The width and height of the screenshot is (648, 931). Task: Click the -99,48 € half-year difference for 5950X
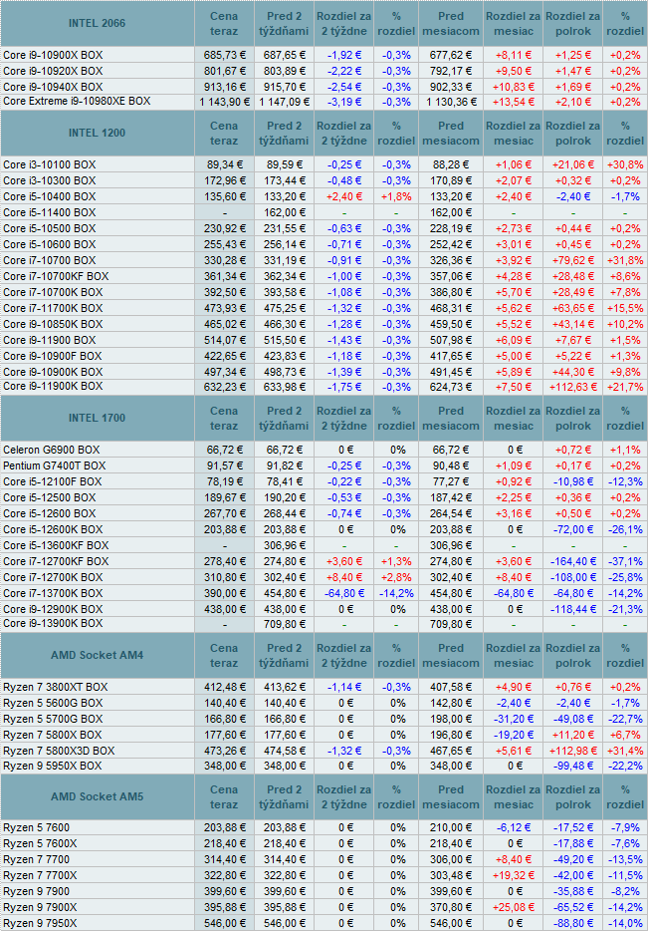click(572, 767)
